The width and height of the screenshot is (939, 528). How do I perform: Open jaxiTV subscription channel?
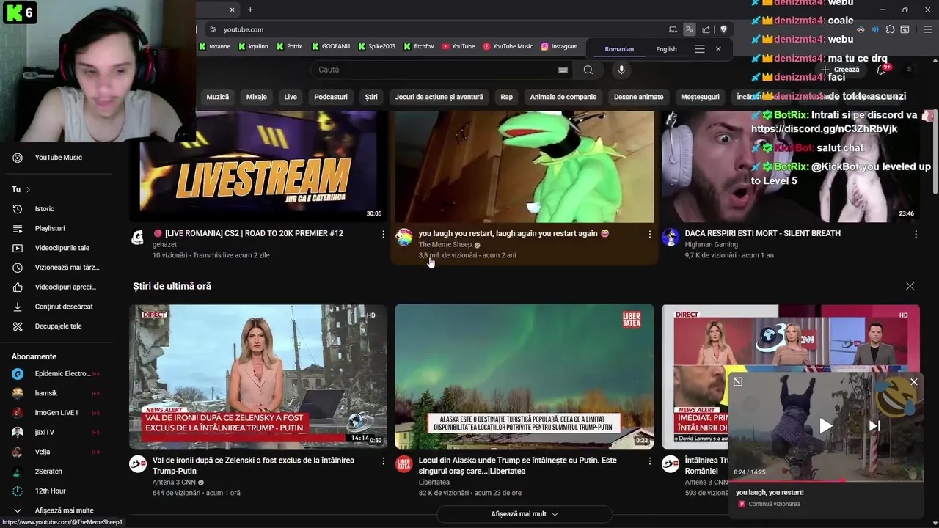(59, 433)
